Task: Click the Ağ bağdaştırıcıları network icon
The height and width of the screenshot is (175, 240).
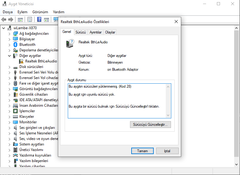Action: [15, 34]
